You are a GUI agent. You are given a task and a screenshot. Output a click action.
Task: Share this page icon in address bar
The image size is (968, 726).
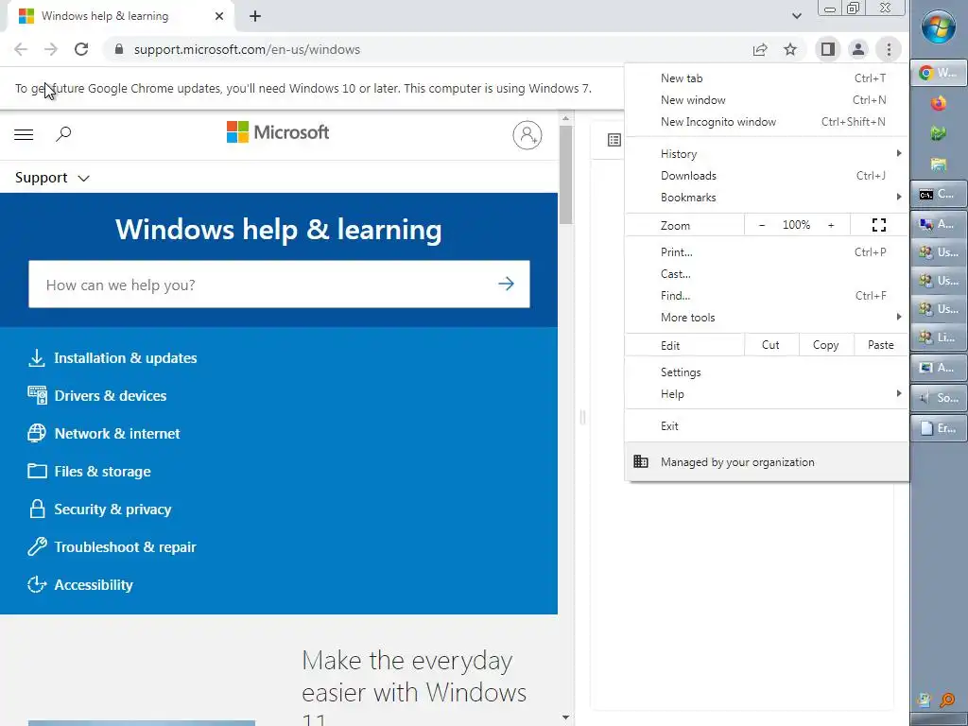pyautogui.click(x=760, y=49)
